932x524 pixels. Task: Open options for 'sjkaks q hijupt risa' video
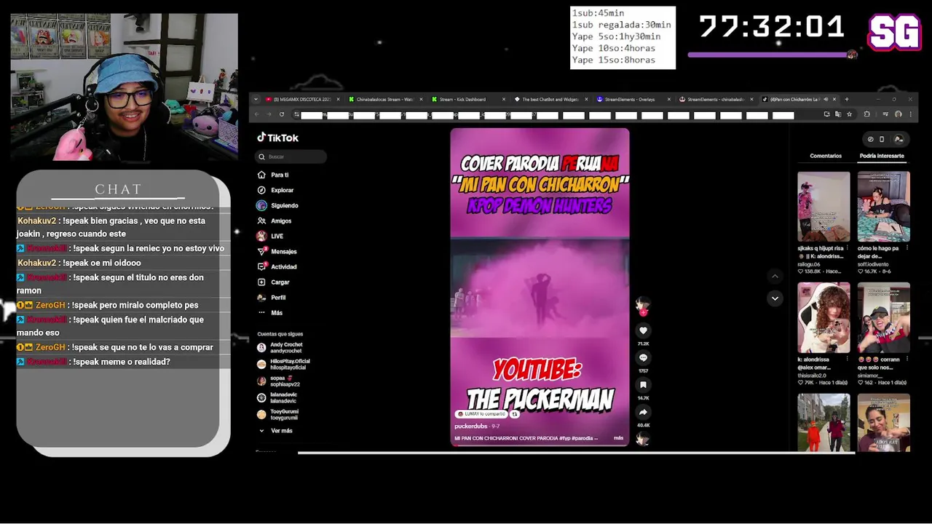(x=847, y=249)
